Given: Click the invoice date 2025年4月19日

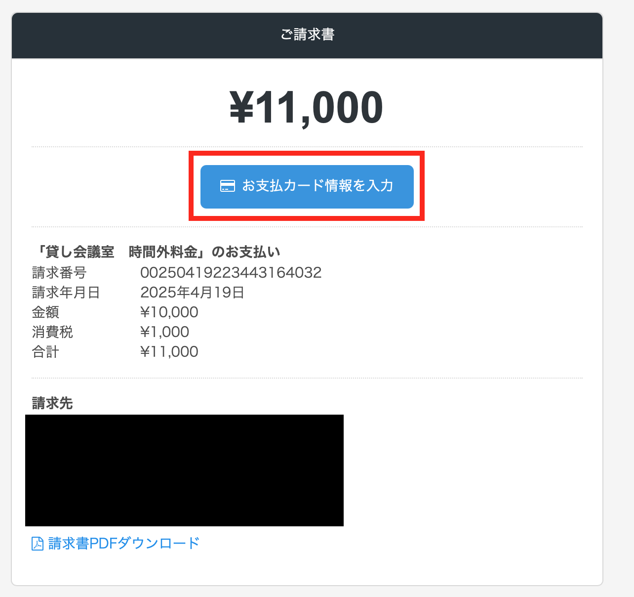Looking at the screenshot, I should (x=192, y=293).
